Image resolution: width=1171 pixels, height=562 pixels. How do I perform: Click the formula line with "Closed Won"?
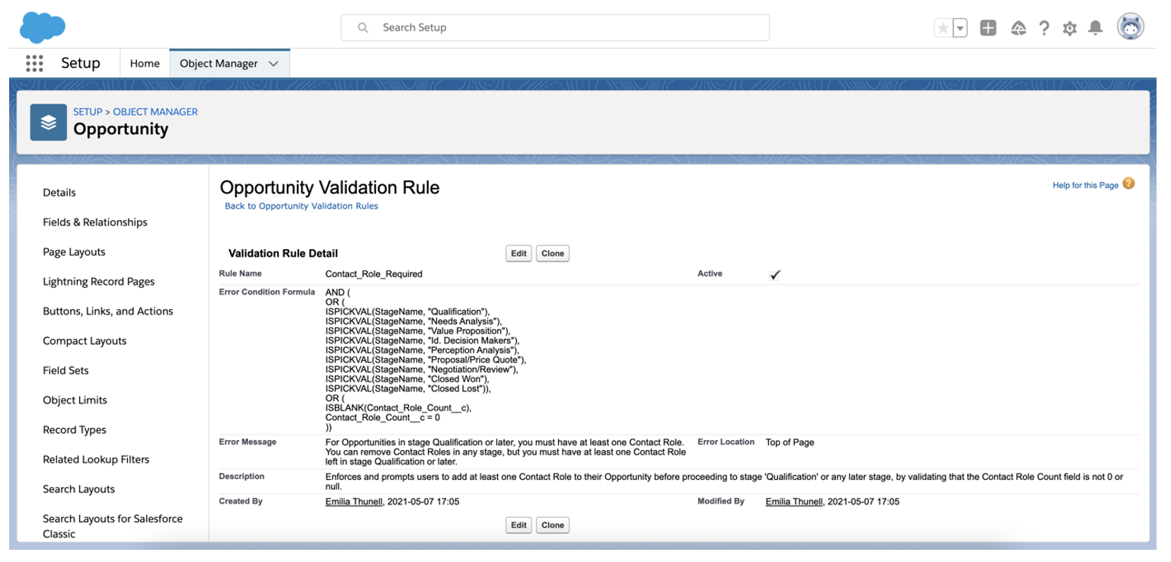(407, 378)
